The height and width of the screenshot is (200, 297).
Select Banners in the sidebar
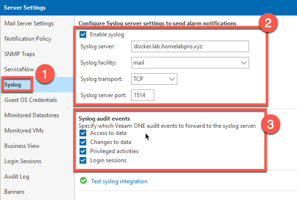(15, 192)
